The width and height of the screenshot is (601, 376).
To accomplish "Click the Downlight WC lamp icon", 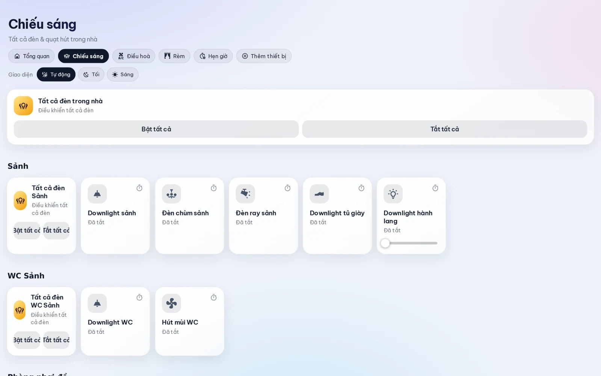I will point(97,303).
